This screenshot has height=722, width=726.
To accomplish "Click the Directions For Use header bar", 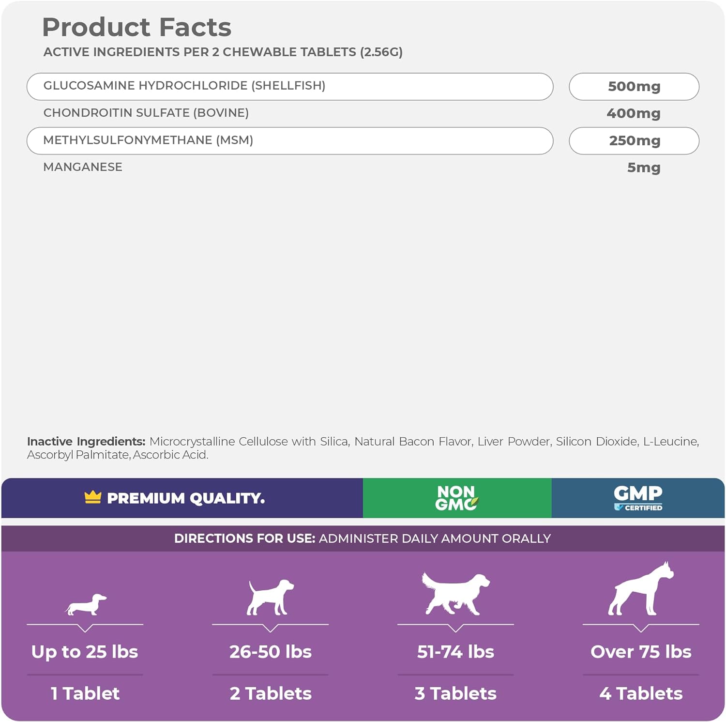I will click(x=363, y=538).
